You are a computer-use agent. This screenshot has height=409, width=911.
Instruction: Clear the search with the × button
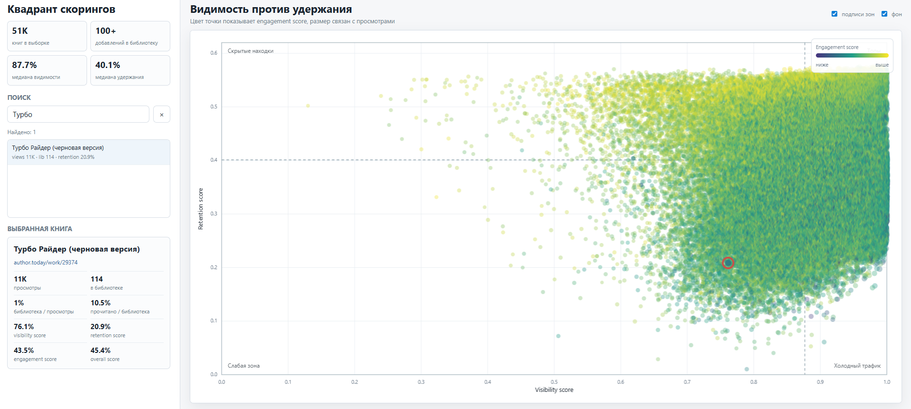pyautogui.click(x=162, y=114)
